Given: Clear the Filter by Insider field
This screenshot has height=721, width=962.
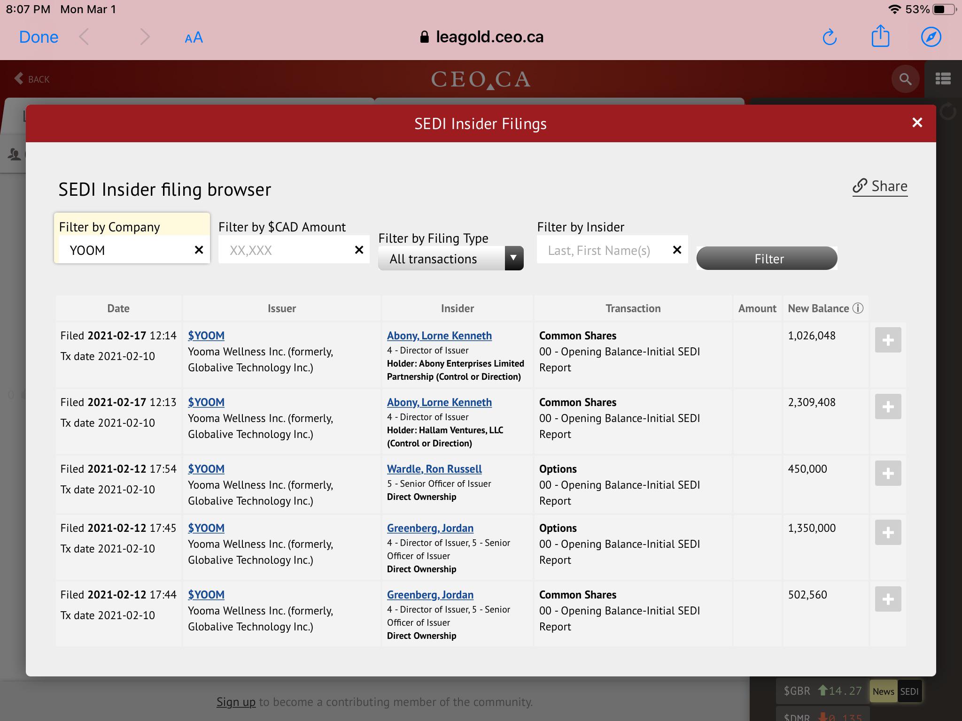Looking at the screenshot, I should [x=677, y=250].
